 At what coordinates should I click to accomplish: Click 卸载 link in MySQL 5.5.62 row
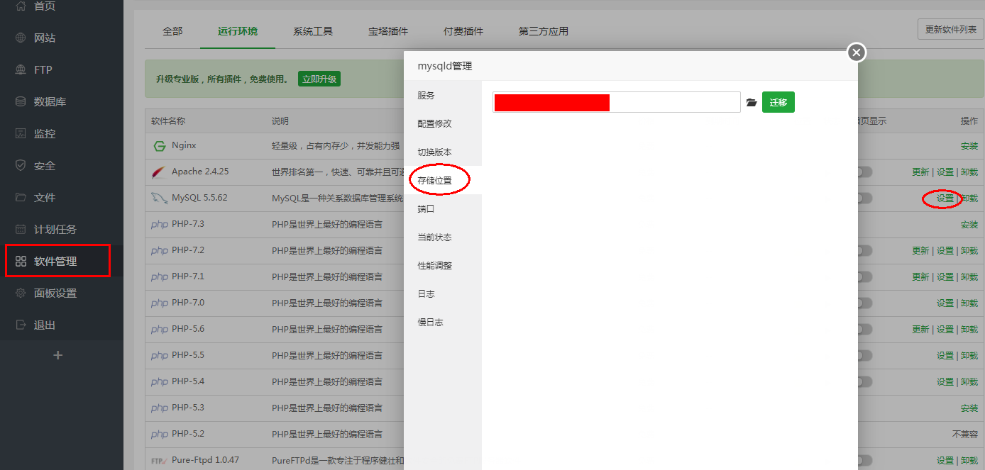tap(969, 198)
